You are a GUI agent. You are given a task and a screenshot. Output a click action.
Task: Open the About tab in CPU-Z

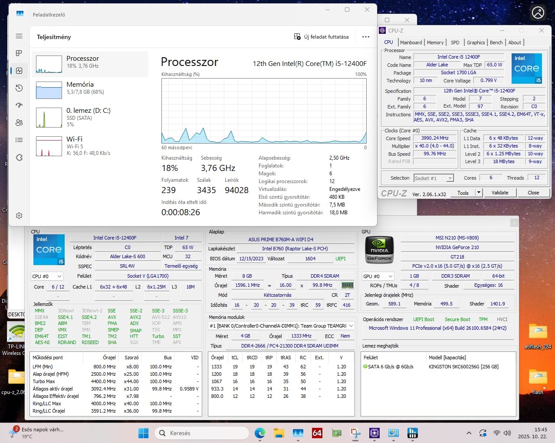[515, 43]
